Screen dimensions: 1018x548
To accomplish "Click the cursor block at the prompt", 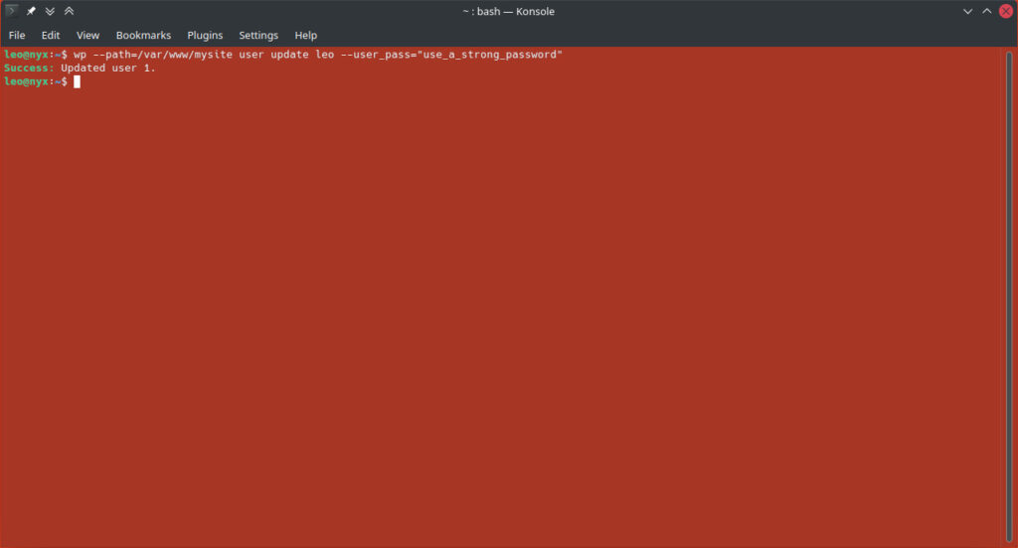I will pos(77,81).
